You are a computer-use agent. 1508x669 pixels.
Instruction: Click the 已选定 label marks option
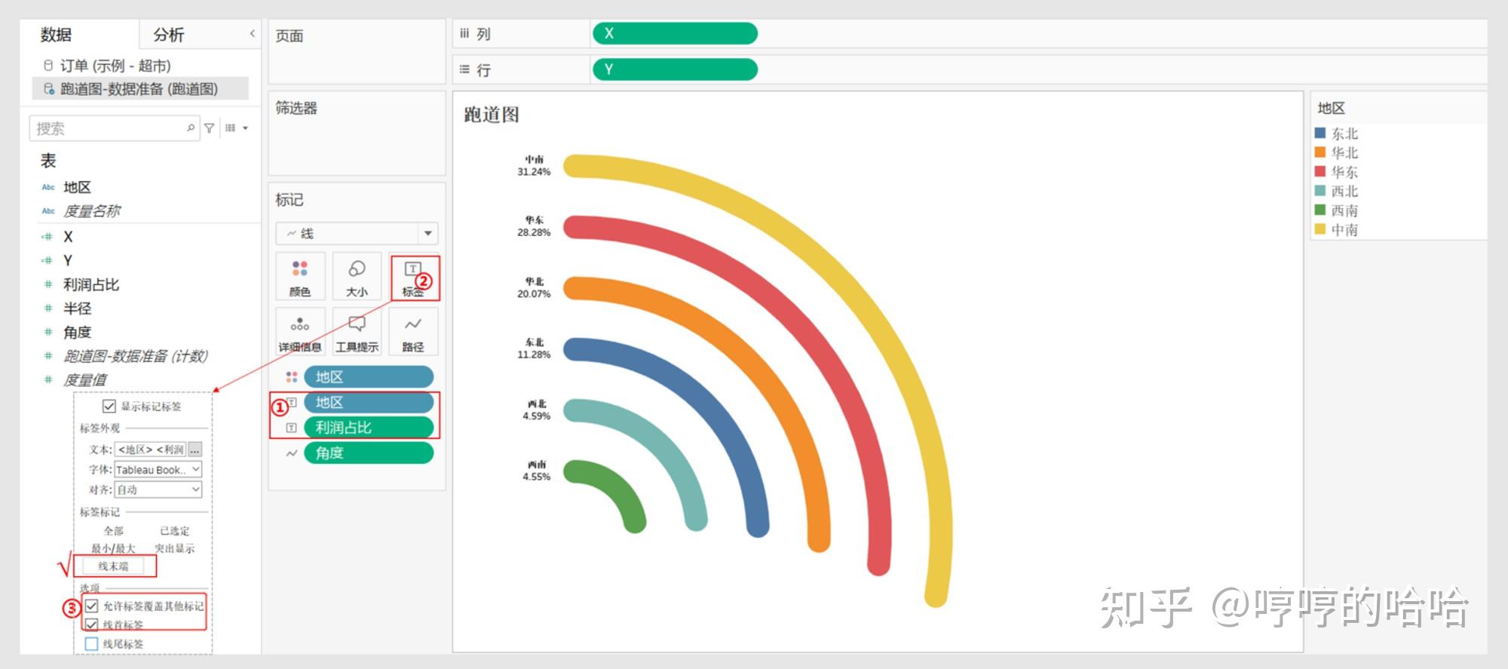pyautogui.click(x=175, y=531)
